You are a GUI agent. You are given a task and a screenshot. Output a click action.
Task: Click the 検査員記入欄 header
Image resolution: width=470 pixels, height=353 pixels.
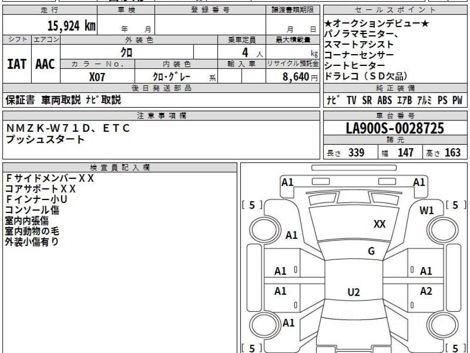[x=120, y=167]
